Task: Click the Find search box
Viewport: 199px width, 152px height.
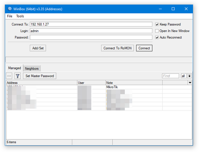Action: click(171, 76)
